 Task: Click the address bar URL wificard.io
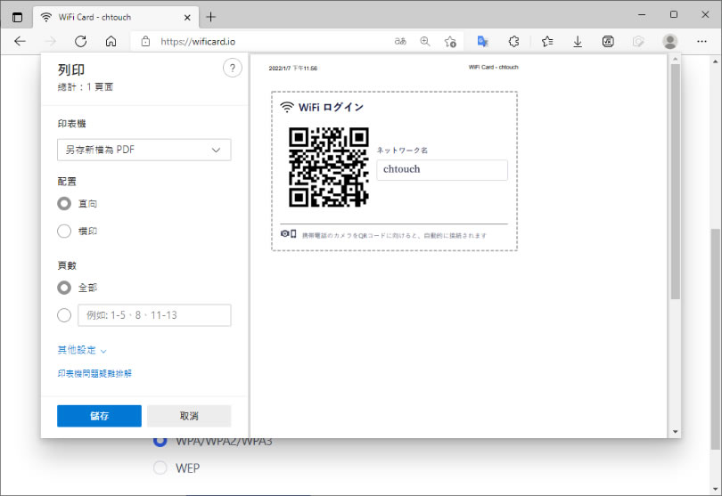click(198, 42)
